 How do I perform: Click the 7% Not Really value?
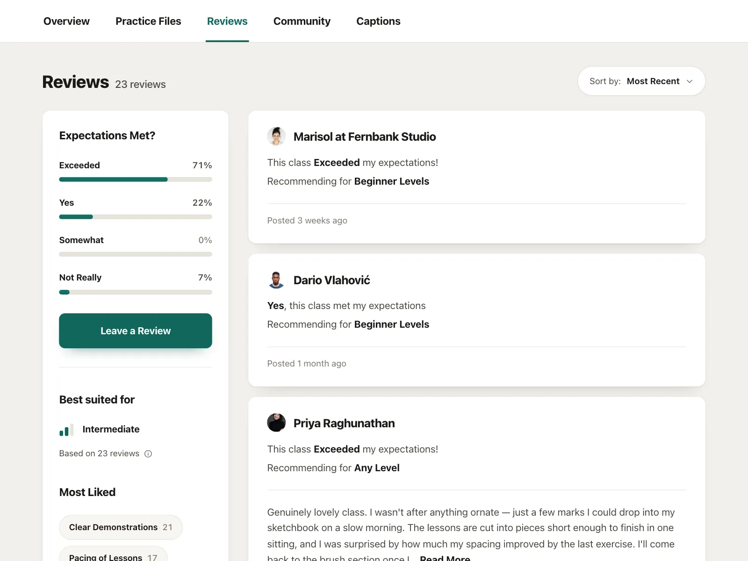[205, 277]
